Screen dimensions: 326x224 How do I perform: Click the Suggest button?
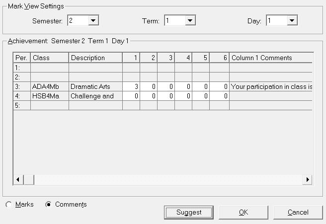189,212
